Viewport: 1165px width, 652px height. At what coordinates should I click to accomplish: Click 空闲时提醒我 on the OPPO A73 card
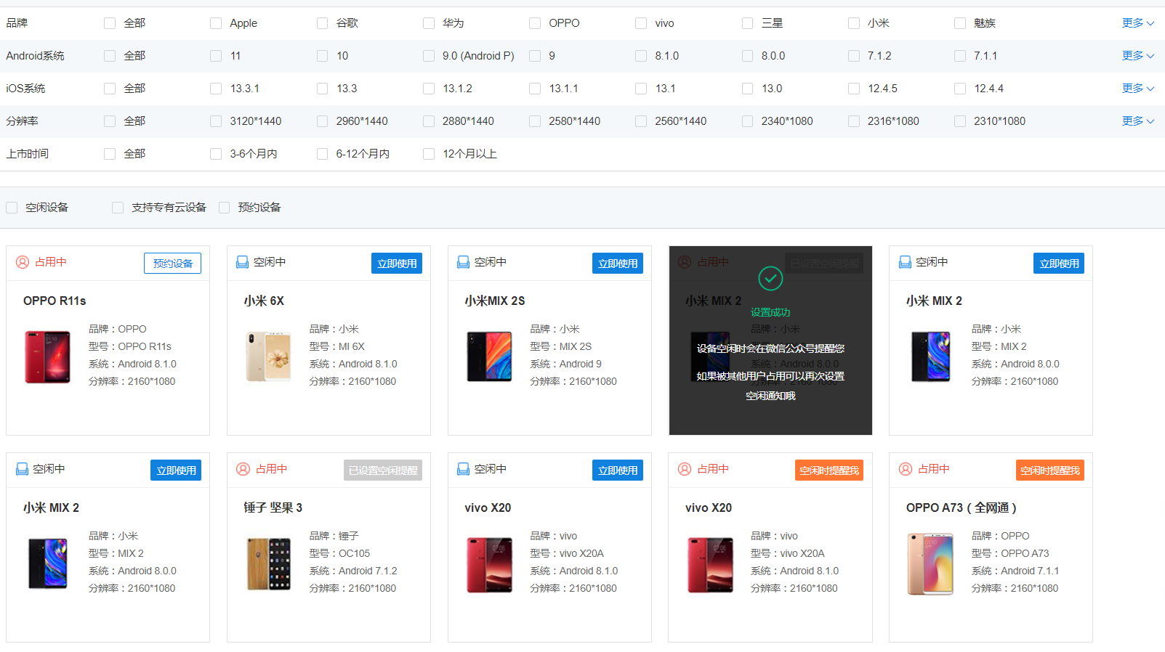1050,470
